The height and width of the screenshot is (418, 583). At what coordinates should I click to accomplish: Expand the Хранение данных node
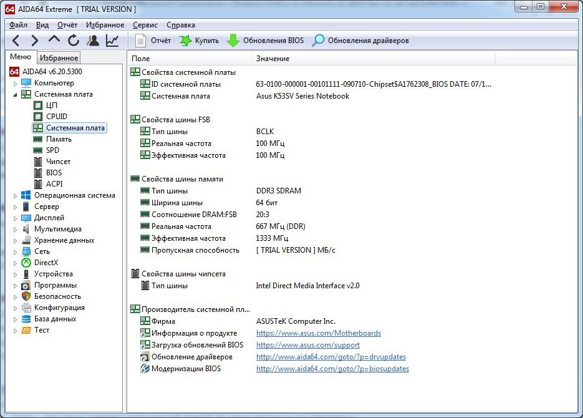(15, 241)
